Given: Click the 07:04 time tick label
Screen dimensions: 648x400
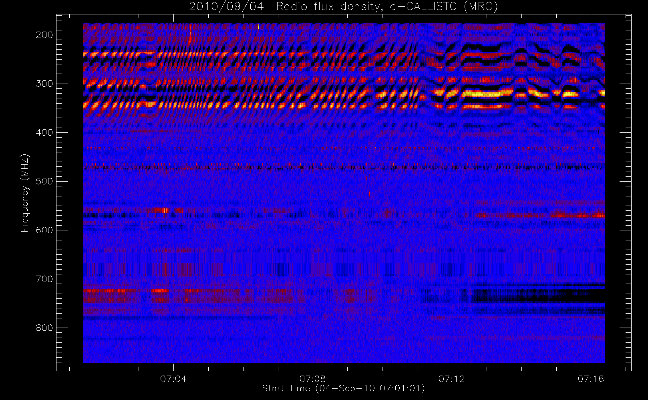Looking at the screenshot, I should [173, 379].
